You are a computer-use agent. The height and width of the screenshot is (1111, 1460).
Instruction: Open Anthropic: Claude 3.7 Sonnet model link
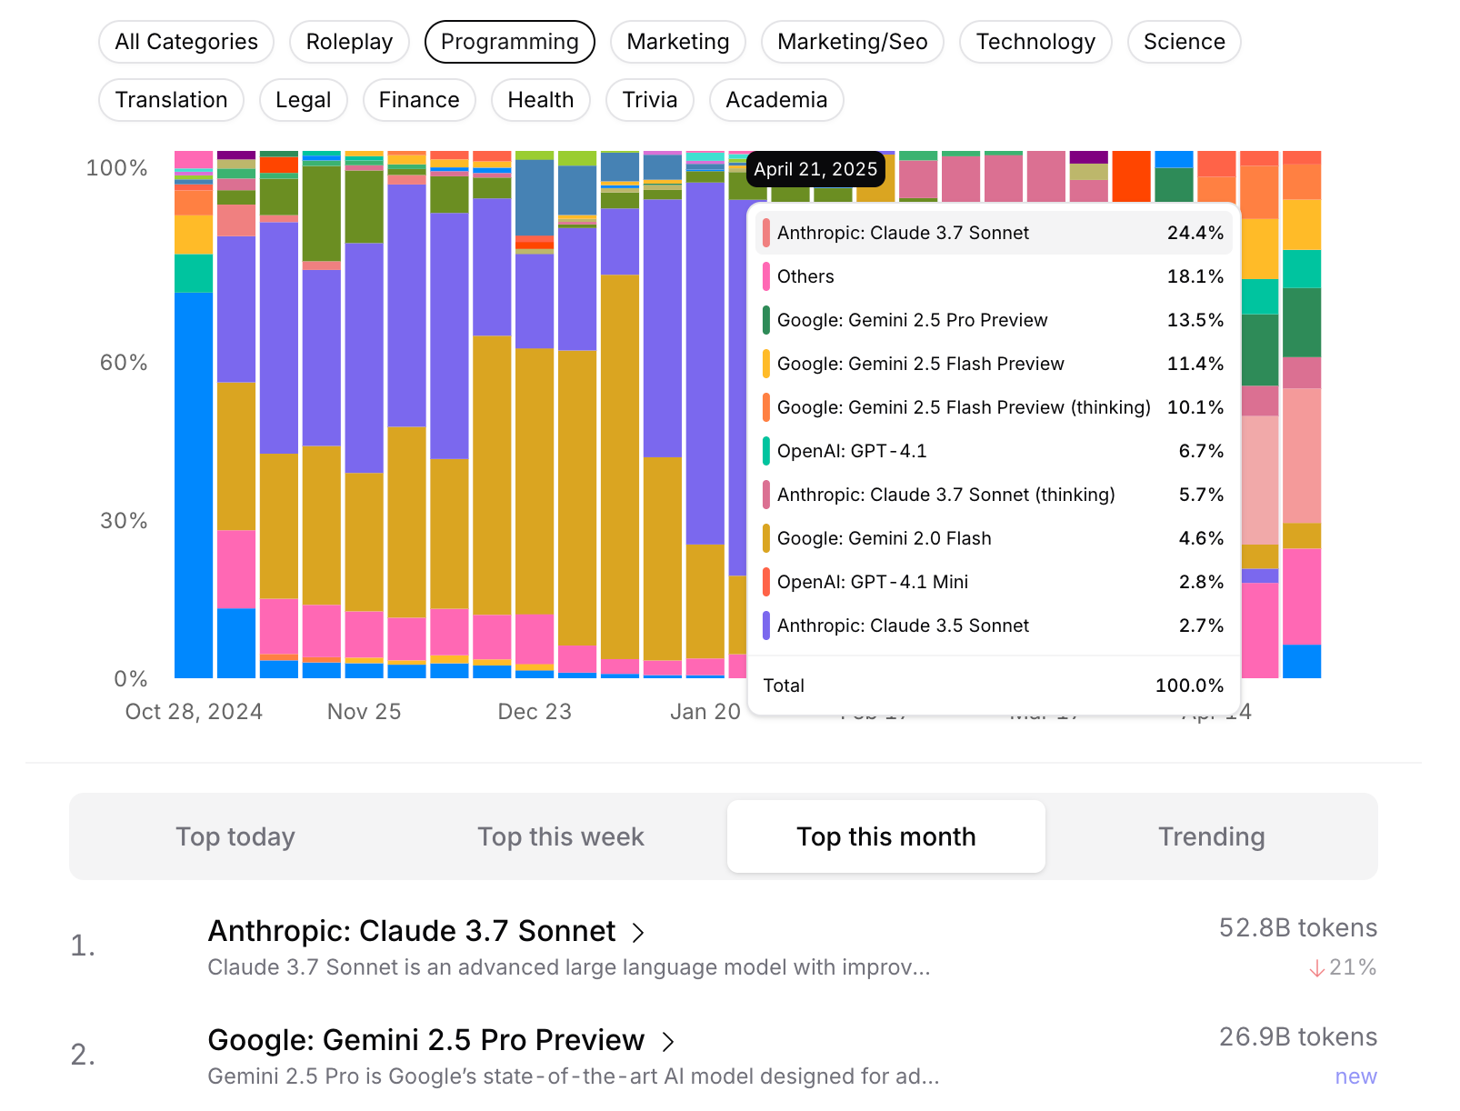coord(412,931)
